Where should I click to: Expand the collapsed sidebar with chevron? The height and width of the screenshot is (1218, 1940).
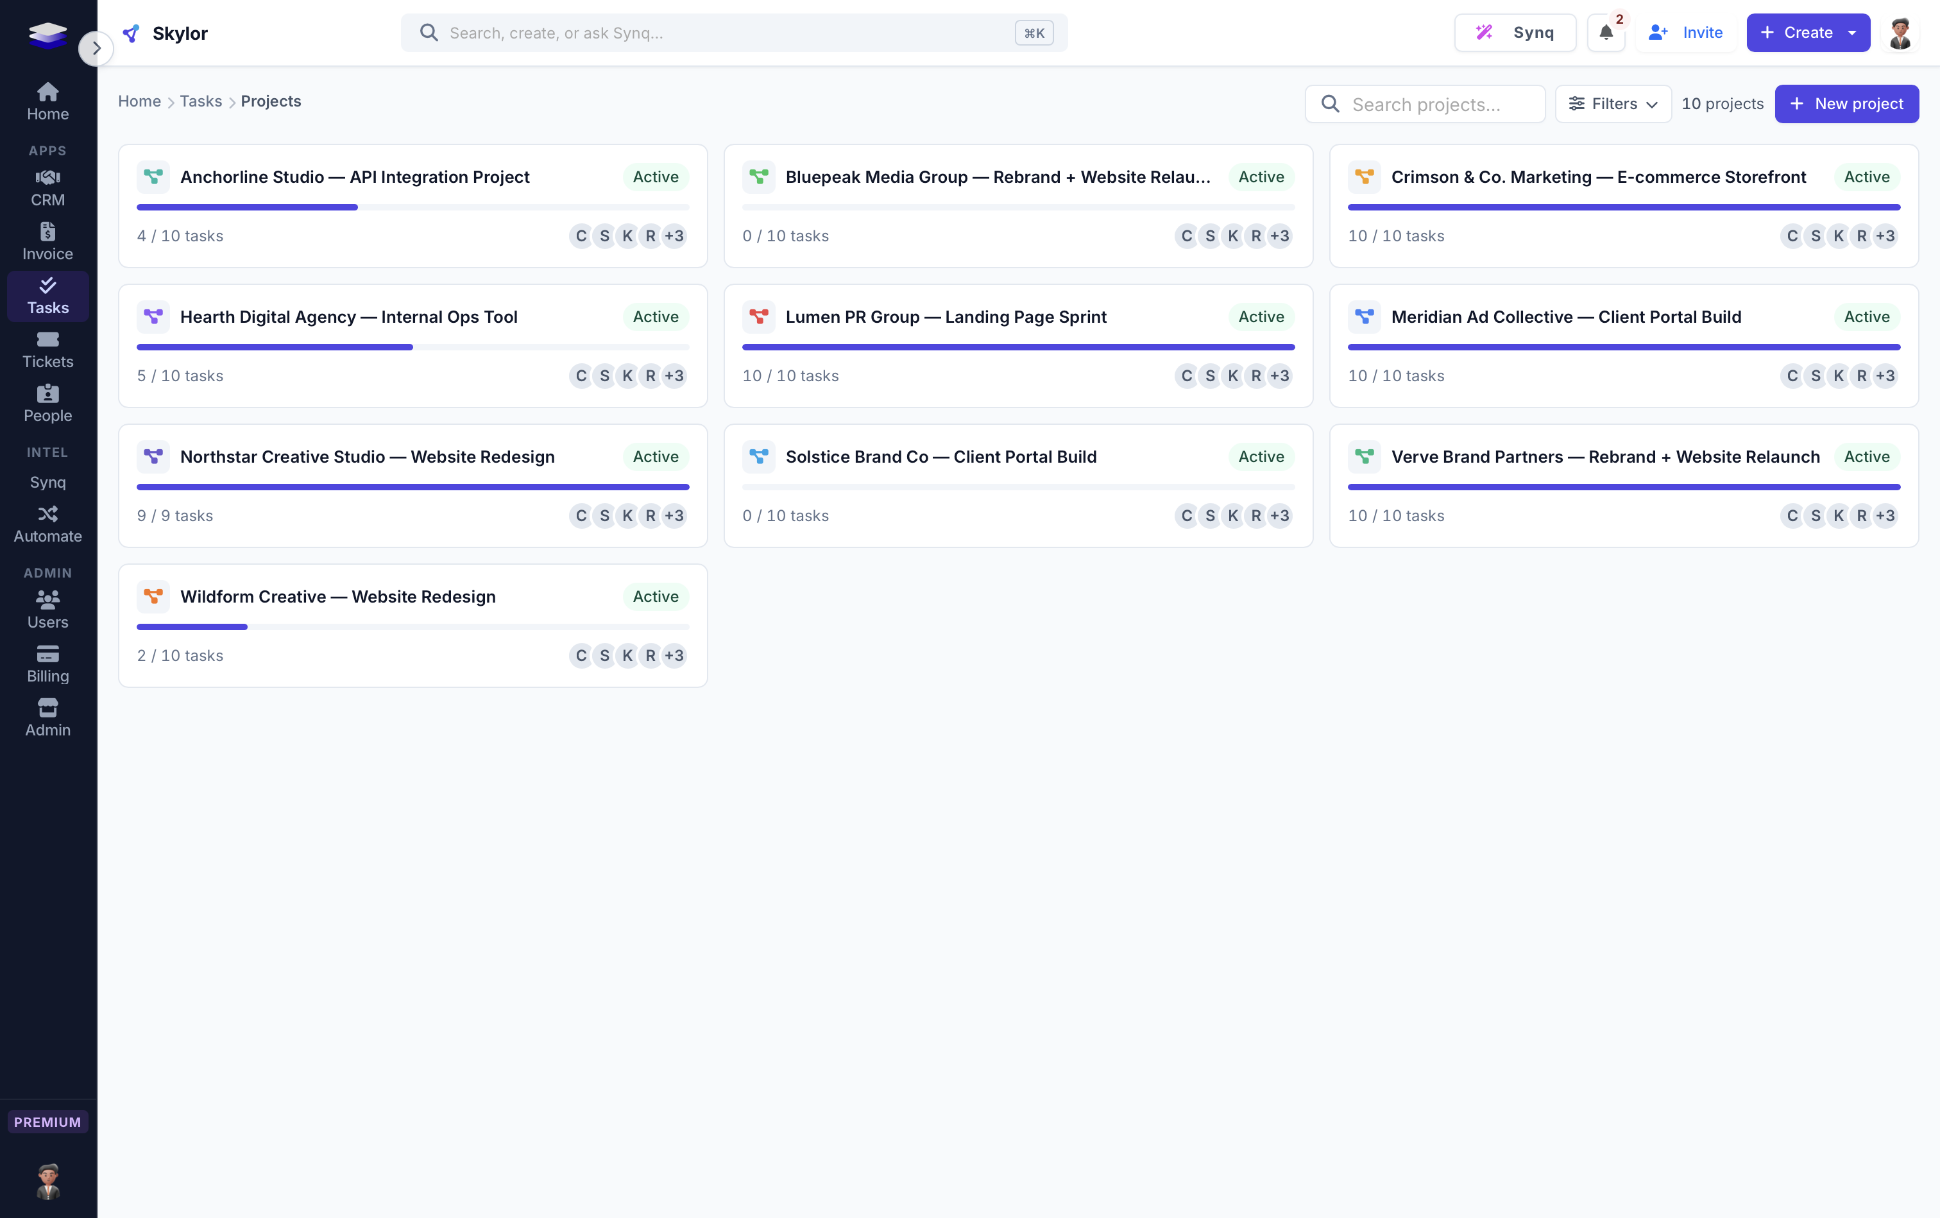point(96,48)
